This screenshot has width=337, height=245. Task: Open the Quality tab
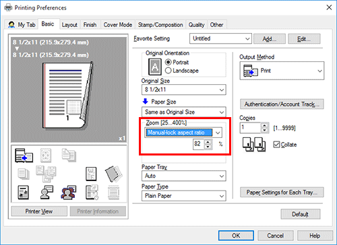point(196,25)
